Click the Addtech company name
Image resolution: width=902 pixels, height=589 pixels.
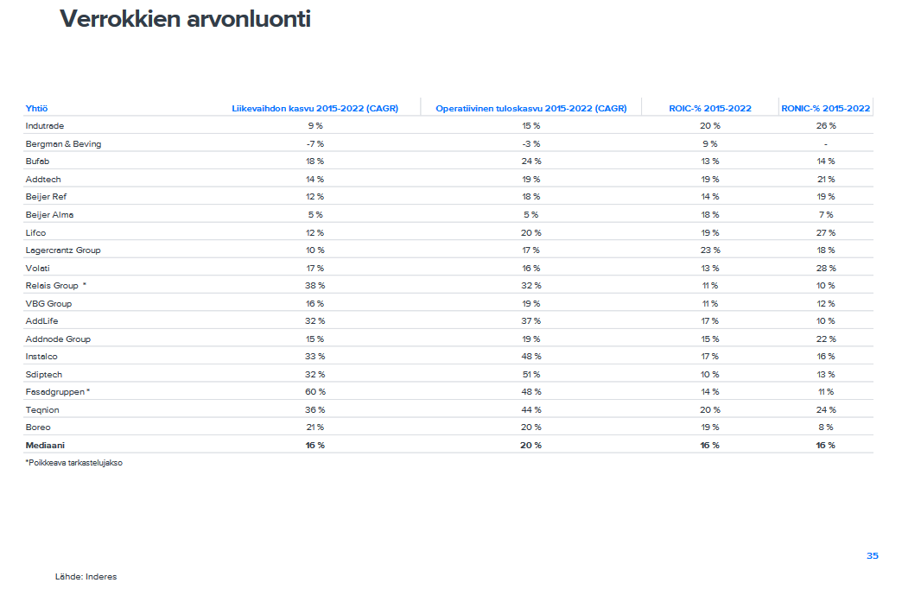click(x=43, y=179)
